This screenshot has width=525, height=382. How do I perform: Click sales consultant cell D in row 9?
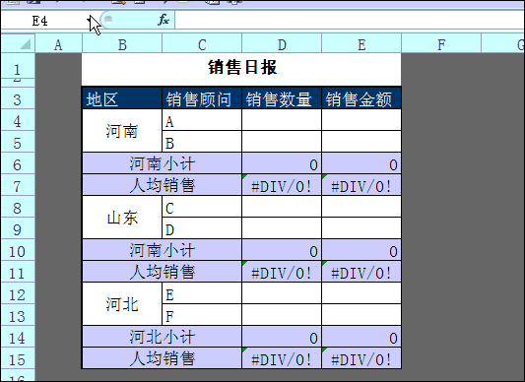tap(202, 228)
